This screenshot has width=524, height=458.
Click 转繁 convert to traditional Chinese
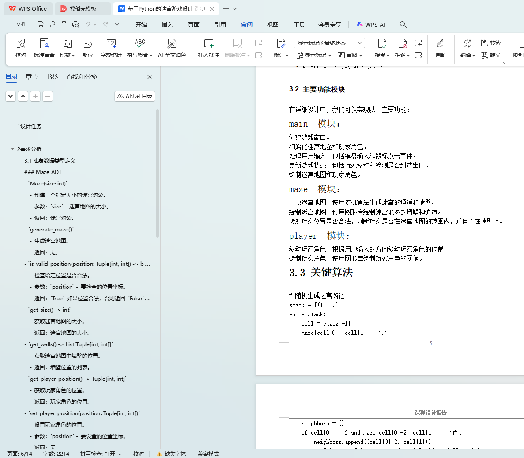[490, 43]
